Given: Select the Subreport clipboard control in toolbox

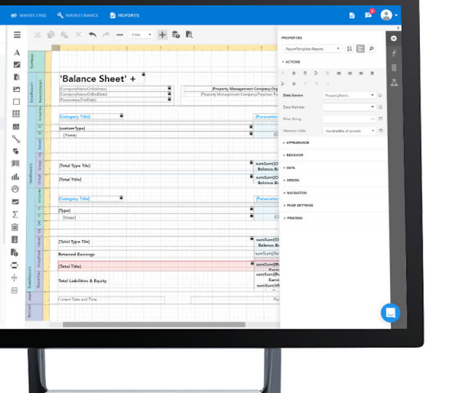Looking at the screenshot, I should (x=15, y=227).
